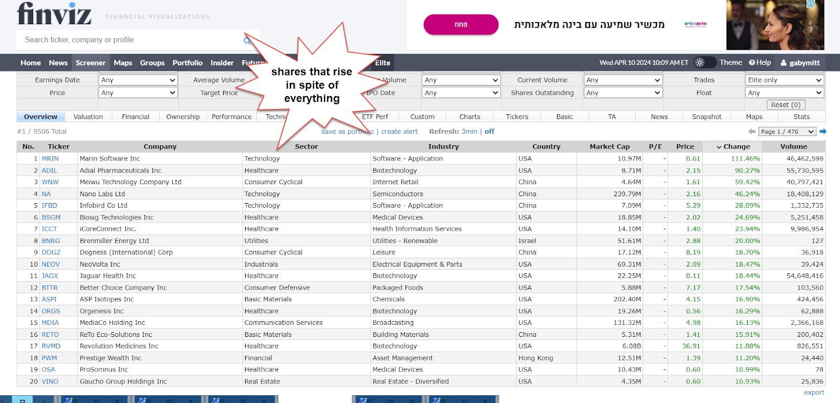Open the ADIL ticker link

[x=49, y=171]
